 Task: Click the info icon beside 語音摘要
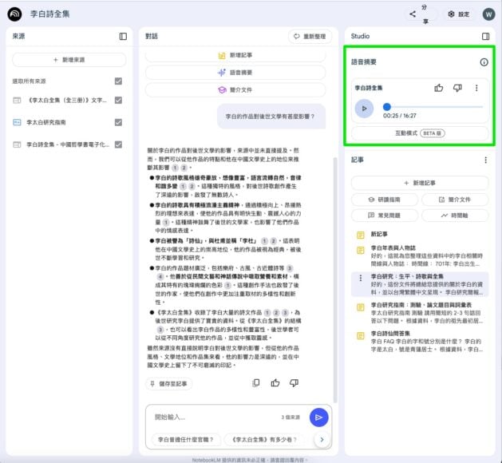tap(483, 62)
